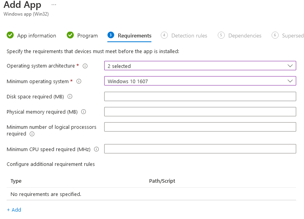Click info icon for Physical memory required
Image resolution: width=304 pixels, height=219 pixels.
(84, 112)
